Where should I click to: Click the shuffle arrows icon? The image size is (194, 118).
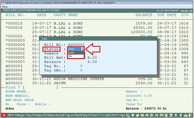point(157,115)
